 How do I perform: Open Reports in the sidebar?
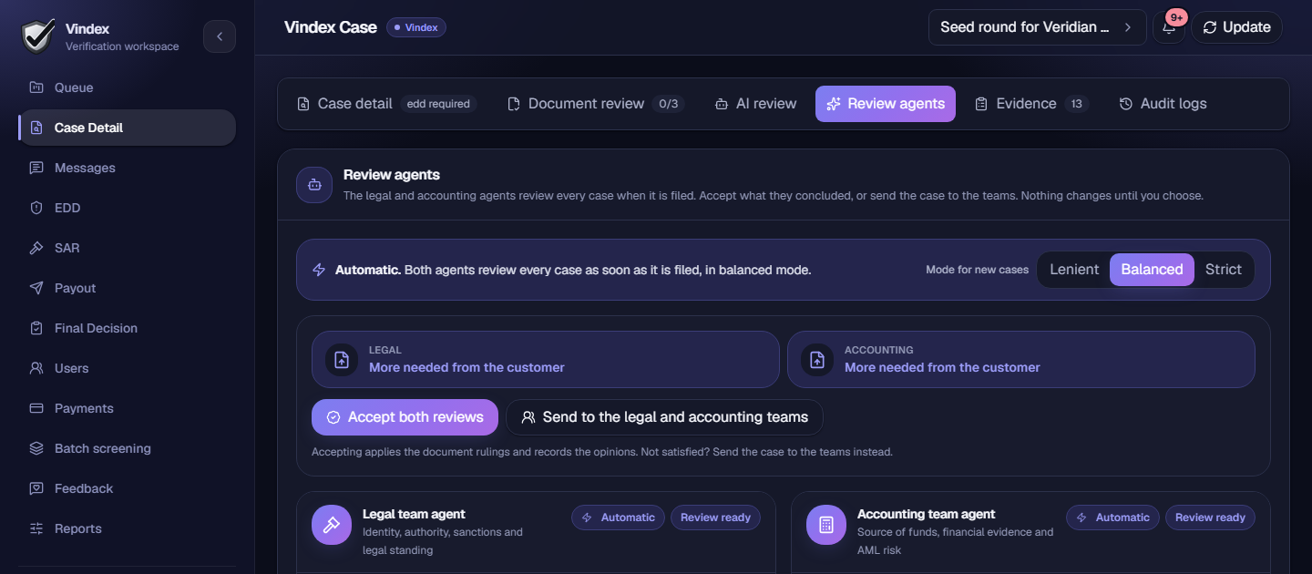(x=127, y=528)
